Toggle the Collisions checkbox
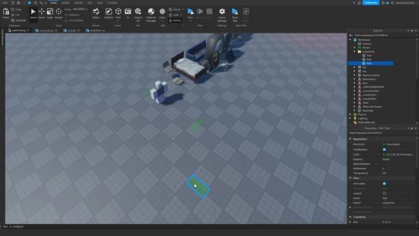419x236 pixels. [x=66, y=15]
